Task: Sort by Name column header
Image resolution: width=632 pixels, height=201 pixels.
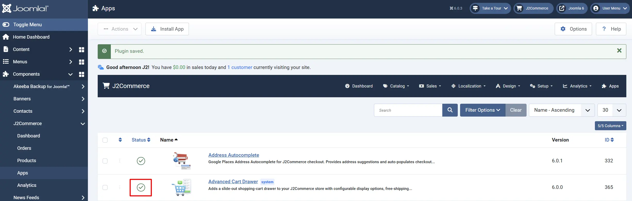Action: tap(169, 140)
